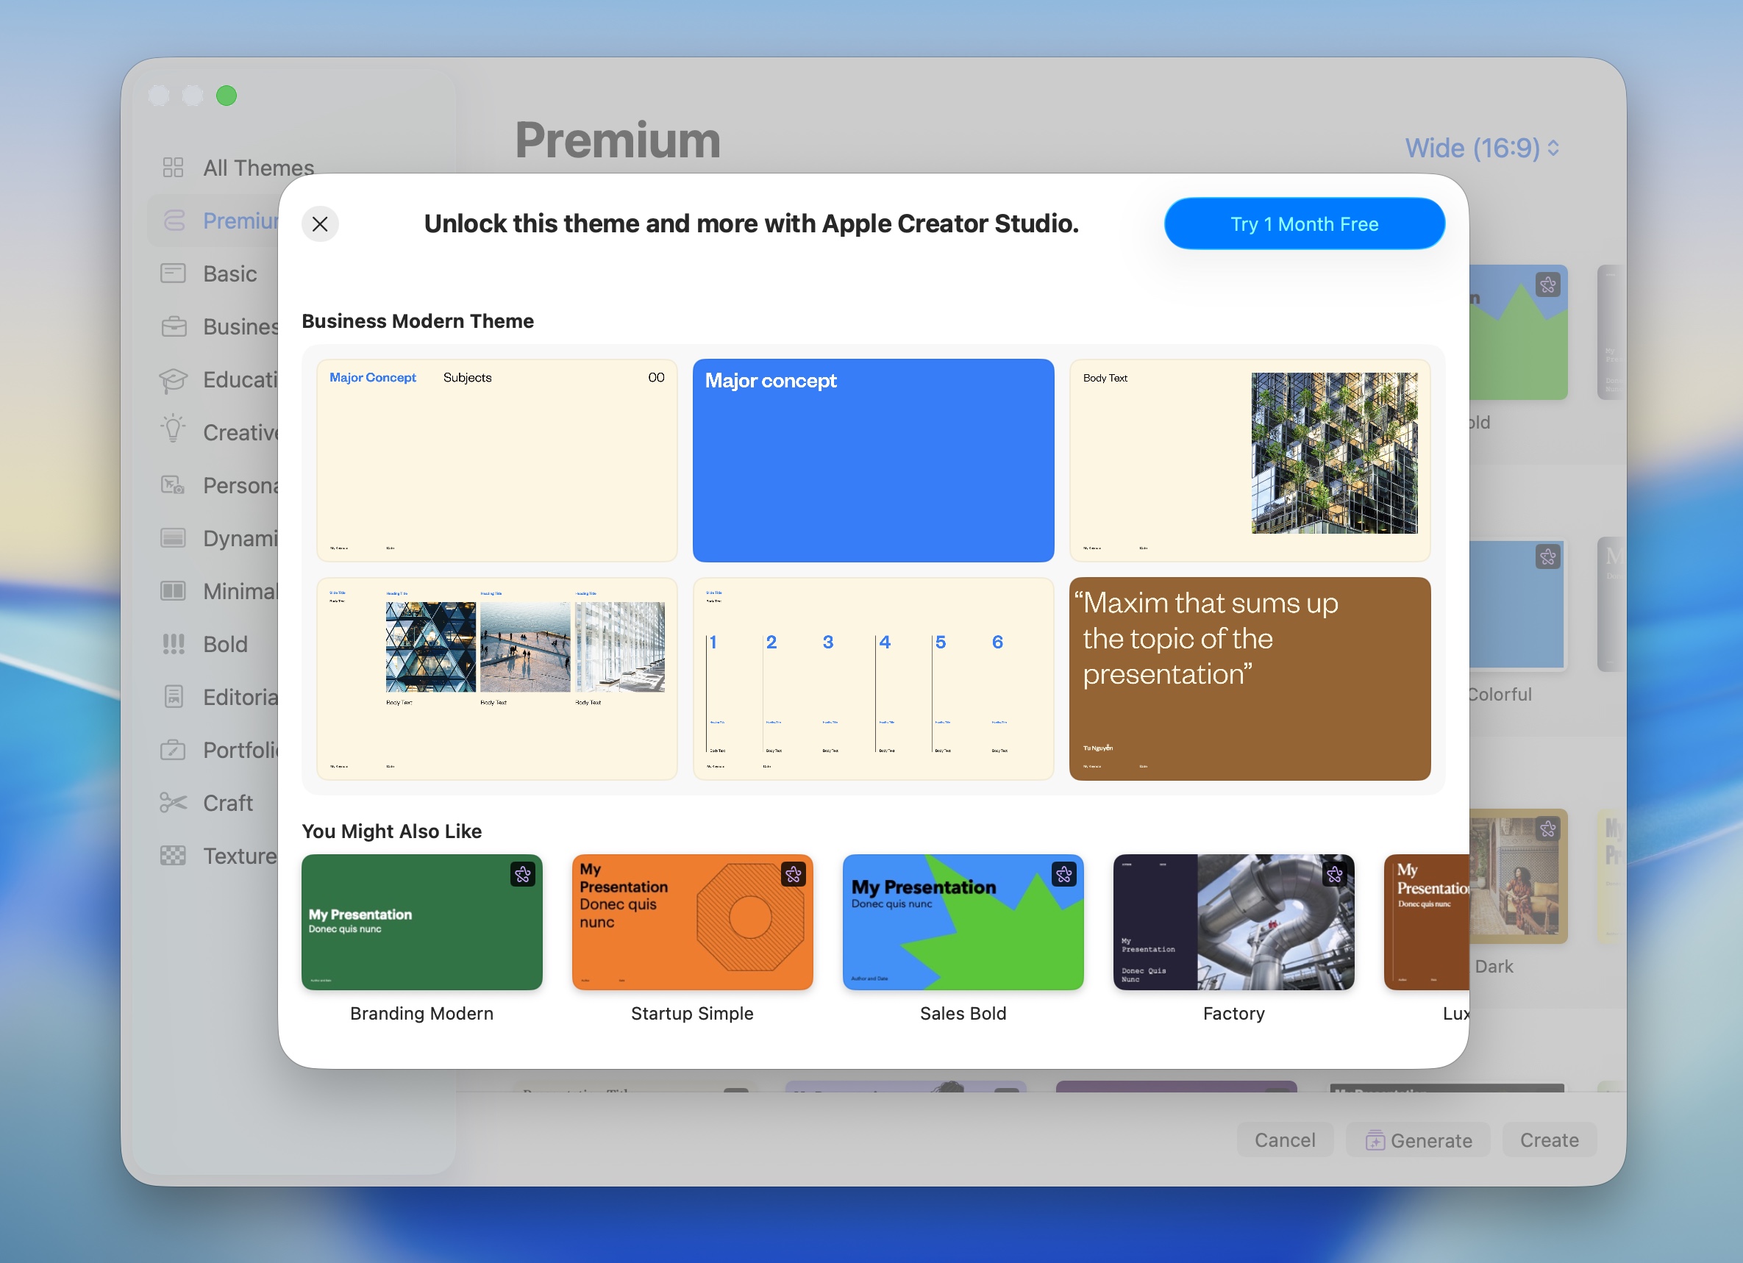Open the Wide (16:9) aspect ratio dropdown

1481,148
